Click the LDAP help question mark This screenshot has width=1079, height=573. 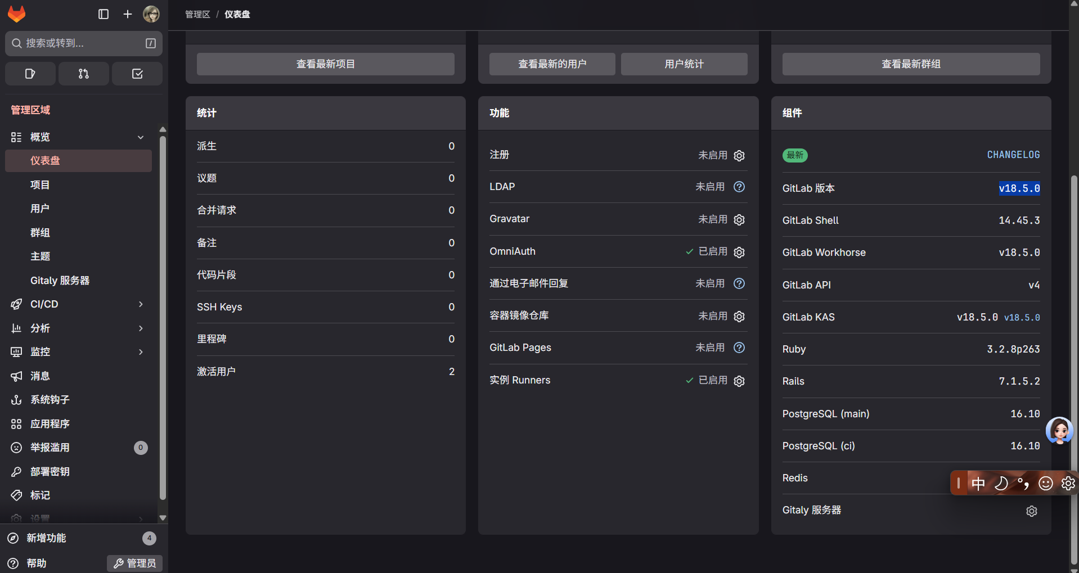coord(739,186)
